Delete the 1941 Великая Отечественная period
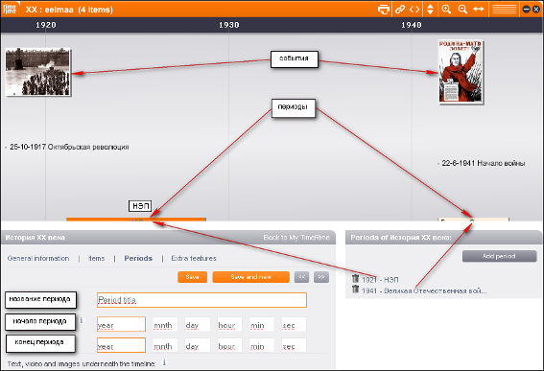Screen dimensions: 544x371 click(x=355, y=290)
